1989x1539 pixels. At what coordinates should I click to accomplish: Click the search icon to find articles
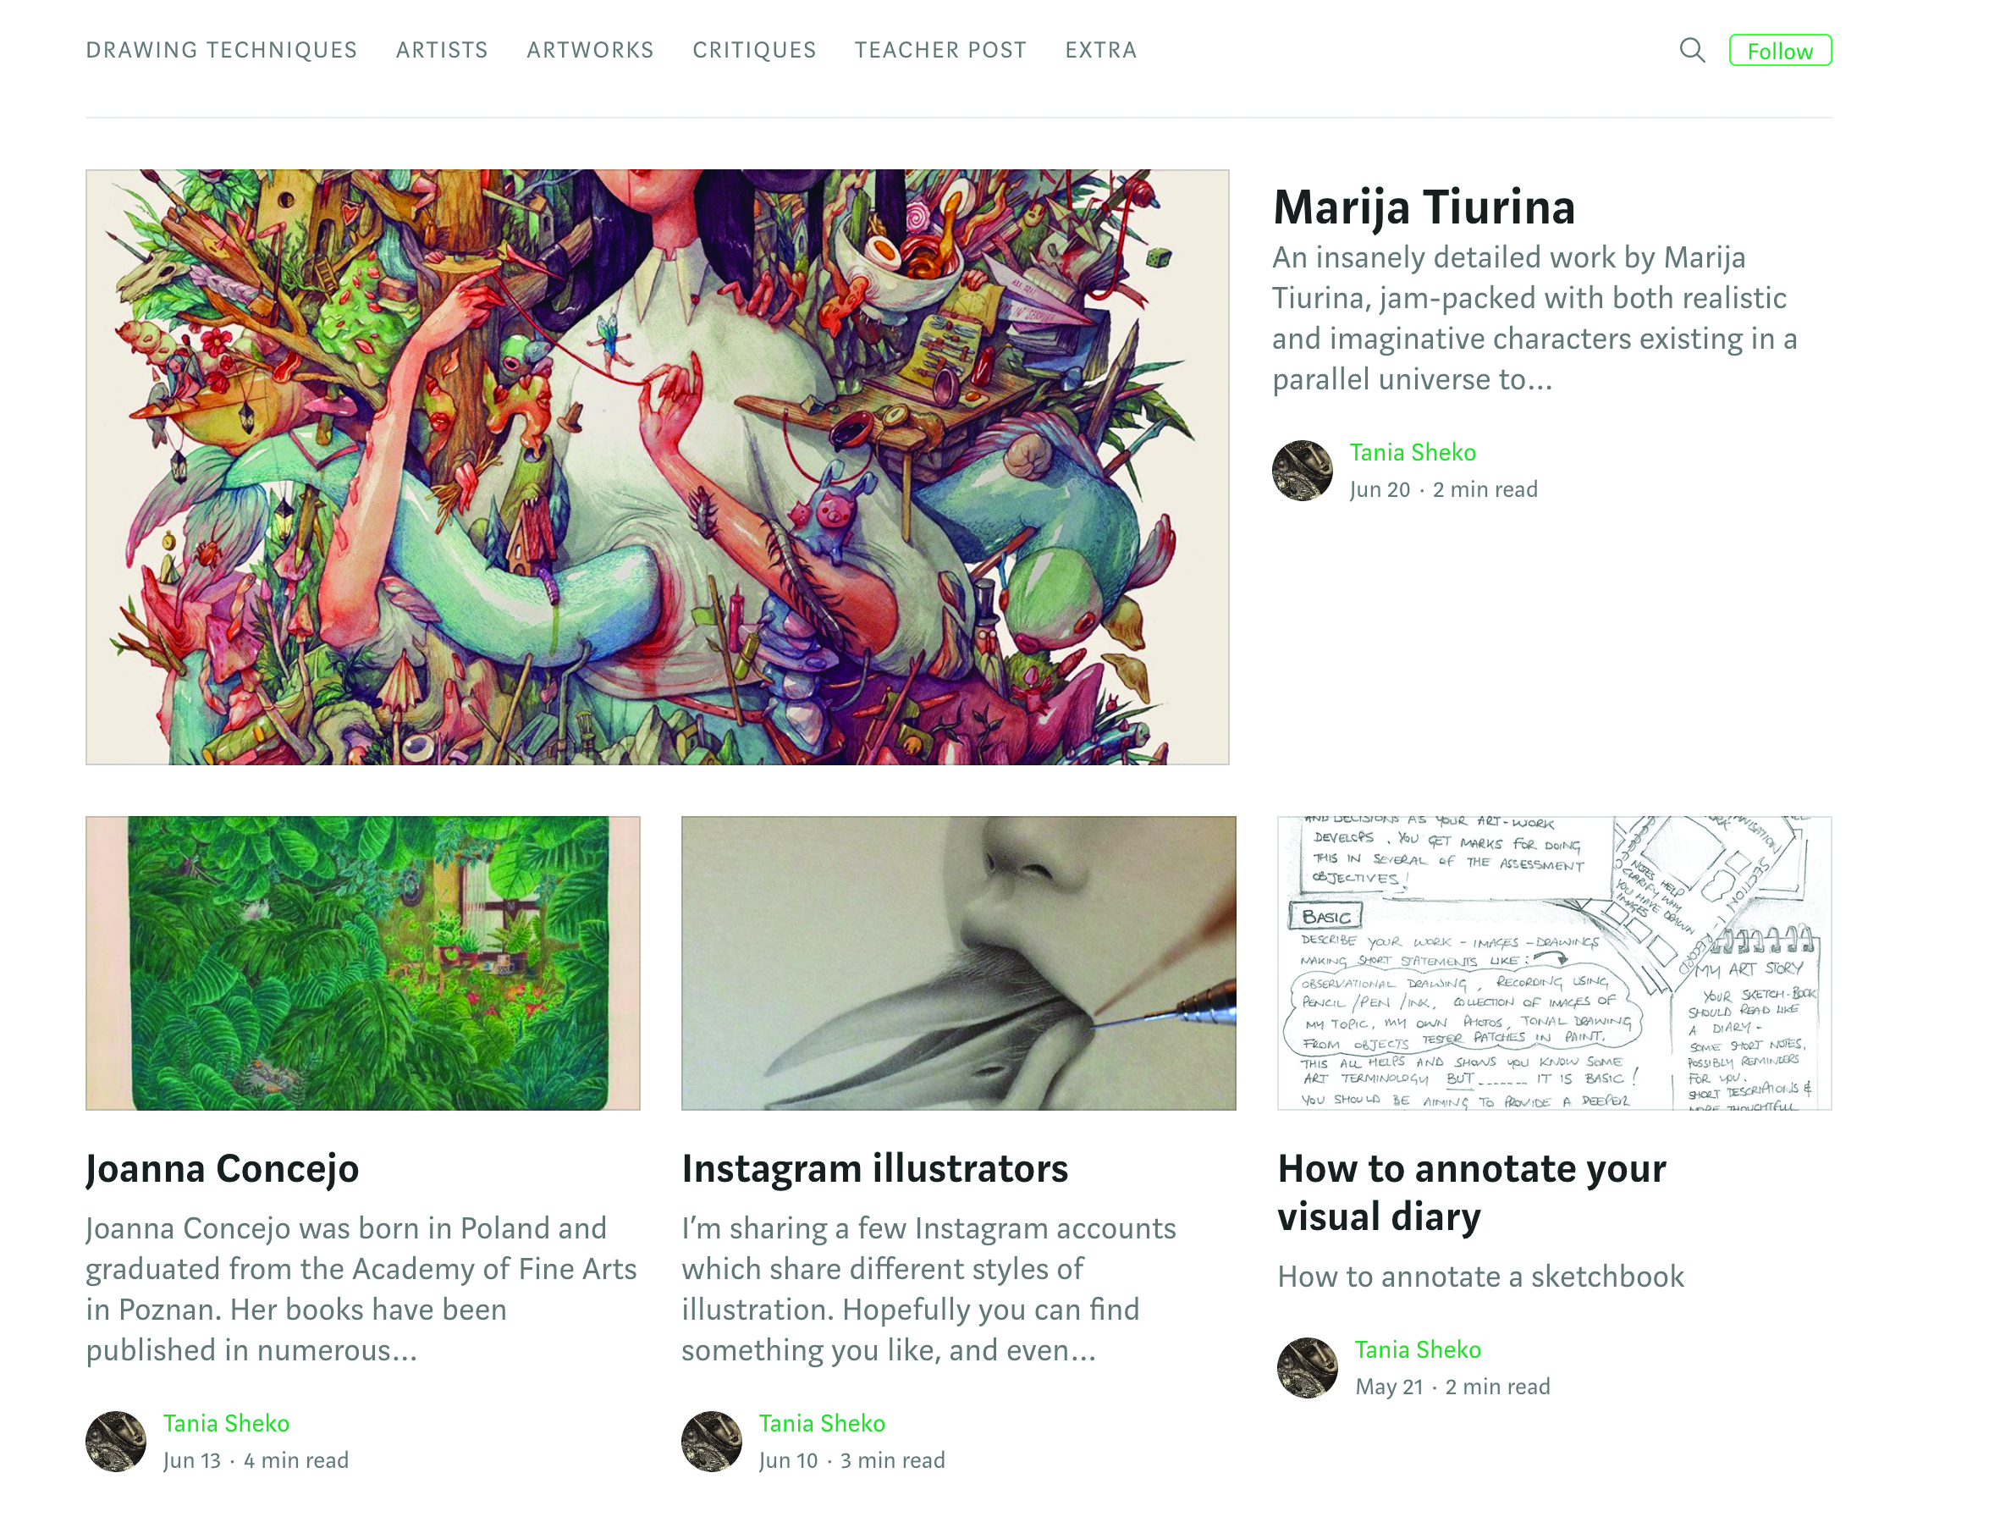[1692, 52]
